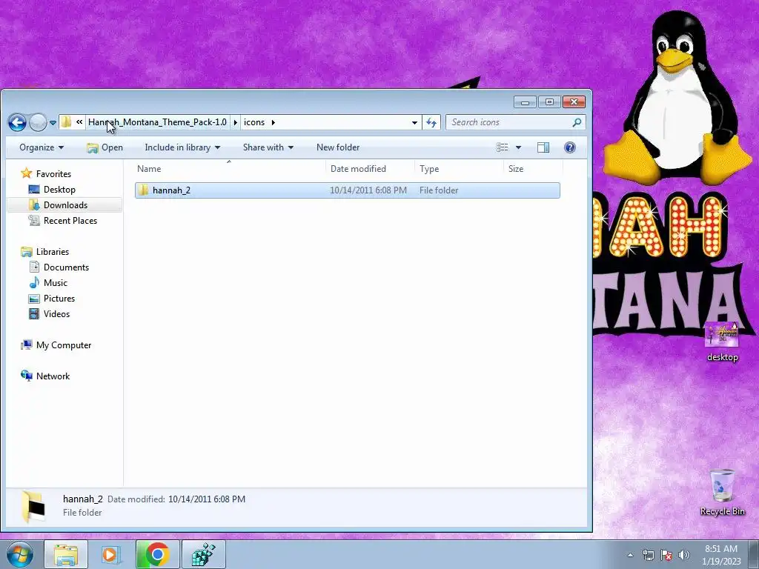Sort by Date modified column
Image resolution: width=759 pixels, height=569 pixels.
coord(371,168)
